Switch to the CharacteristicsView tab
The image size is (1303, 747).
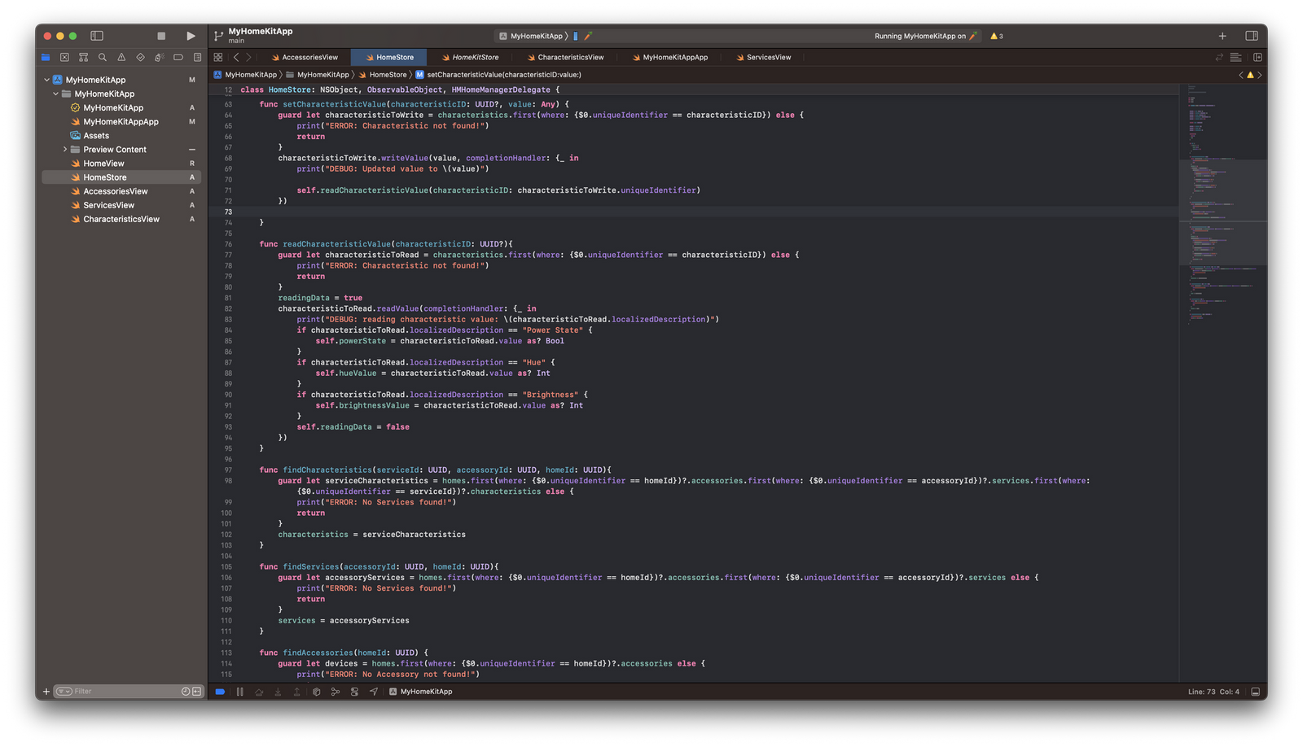pos(565,57)
